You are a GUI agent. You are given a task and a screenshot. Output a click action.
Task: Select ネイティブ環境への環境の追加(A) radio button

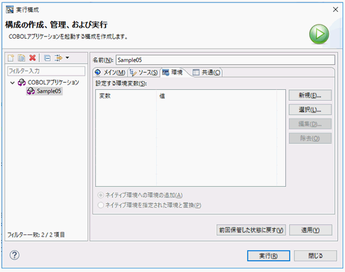coord(101,195)
